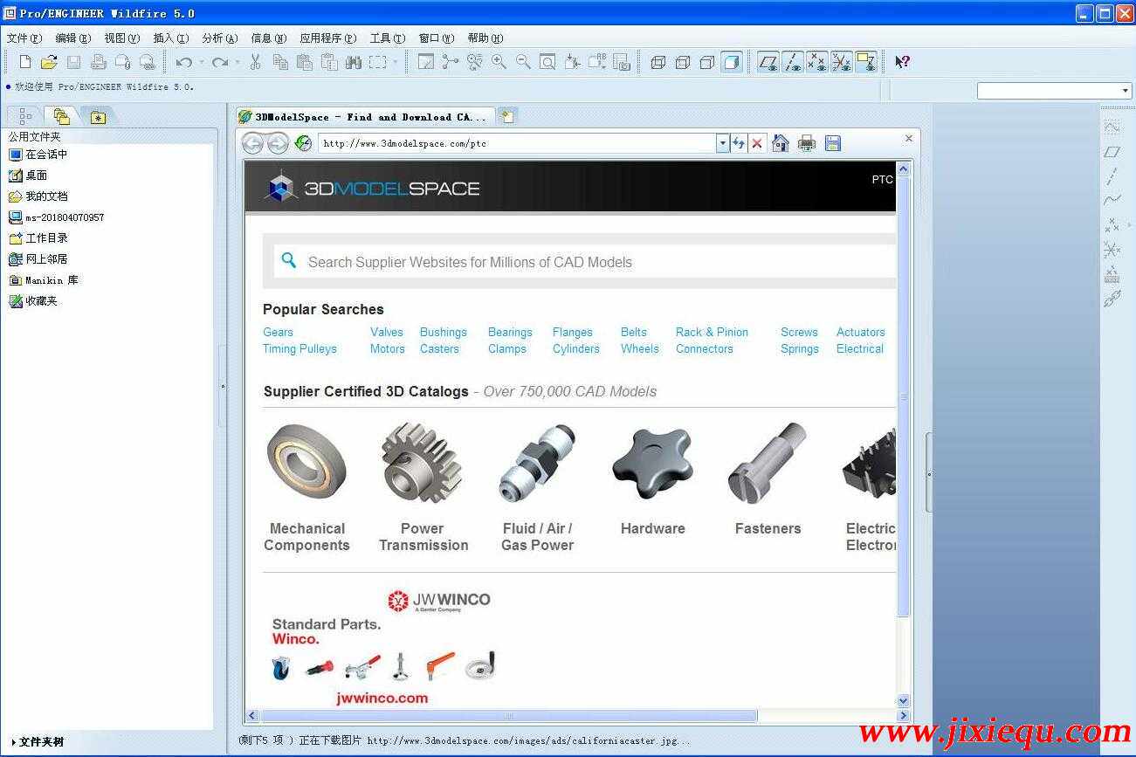
Task: Open the 文件(F) menu
Action: click(x=24, y=38)
